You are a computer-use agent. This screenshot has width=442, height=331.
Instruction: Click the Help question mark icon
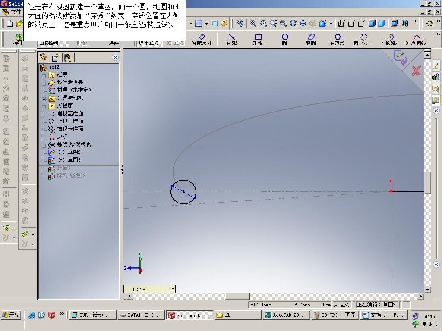(224, 23)
